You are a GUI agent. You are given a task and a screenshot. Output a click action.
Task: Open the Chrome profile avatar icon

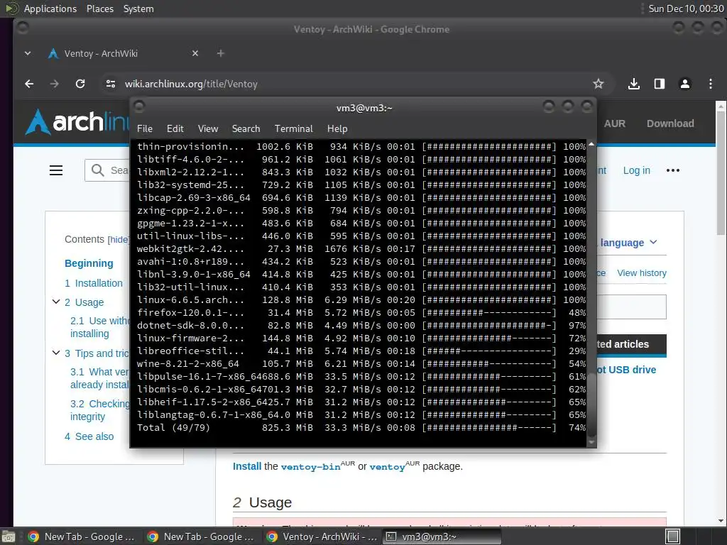coord(685,84)
